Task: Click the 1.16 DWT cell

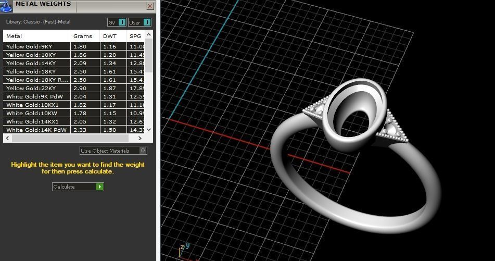Action: click(x=113, y=46)
